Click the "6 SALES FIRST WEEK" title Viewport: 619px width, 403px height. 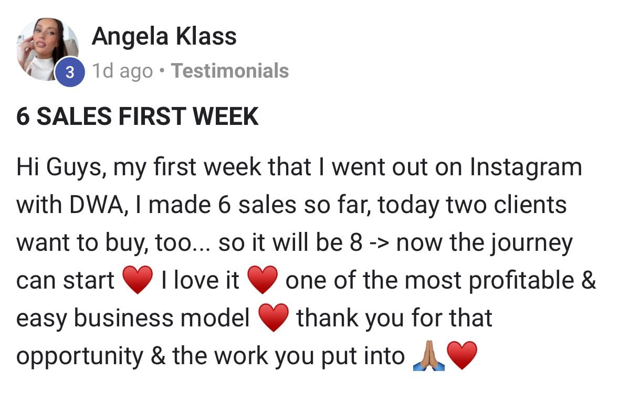tap(138, 116)
